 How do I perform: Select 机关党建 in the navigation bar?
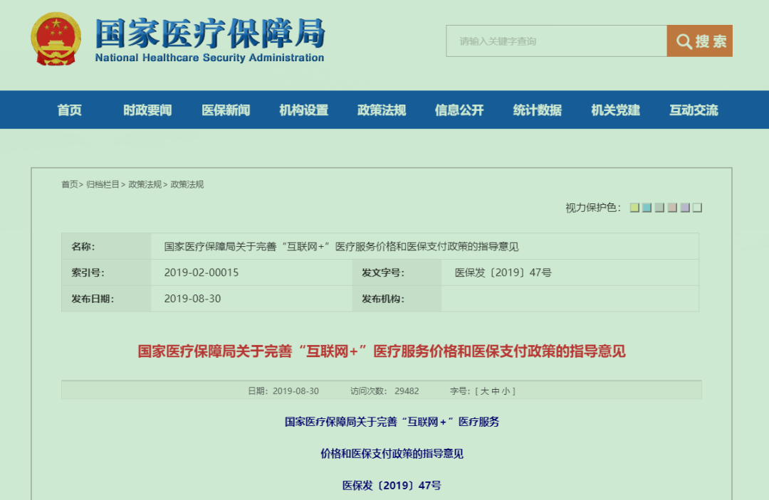click(x=615, y=110)
